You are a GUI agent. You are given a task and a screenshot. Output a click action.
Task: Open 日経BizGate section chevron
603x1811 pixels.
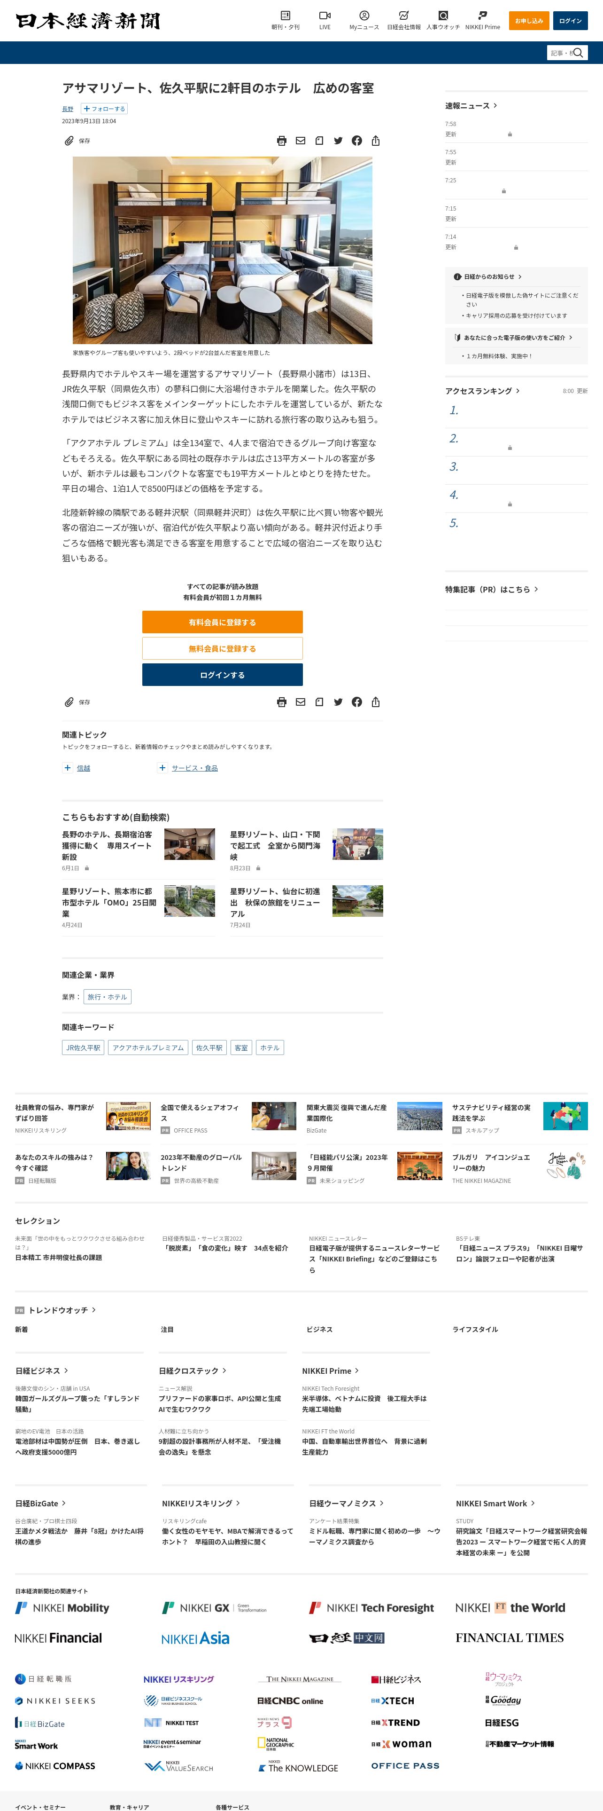click(x=64, y=1503)
